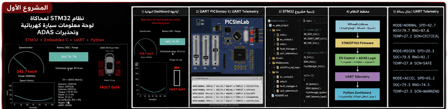Click the 'while (1)' line in editor
This screenshot has width=448, height=109.
coord(309,75)
